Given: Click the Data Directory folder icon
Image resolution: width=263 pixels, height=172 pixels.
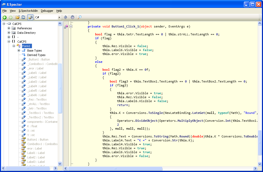Looking at the screenshot, I should 14,33.
